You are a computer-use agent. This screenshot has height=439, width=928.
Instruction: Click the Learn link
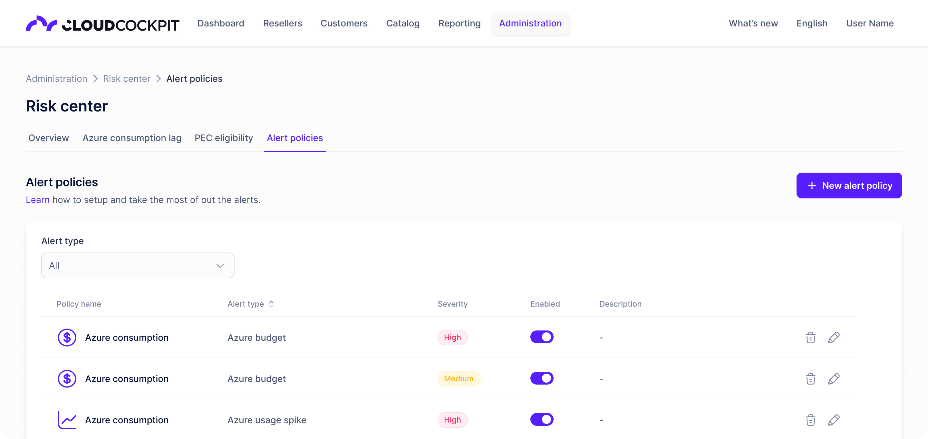pos(37,200)
